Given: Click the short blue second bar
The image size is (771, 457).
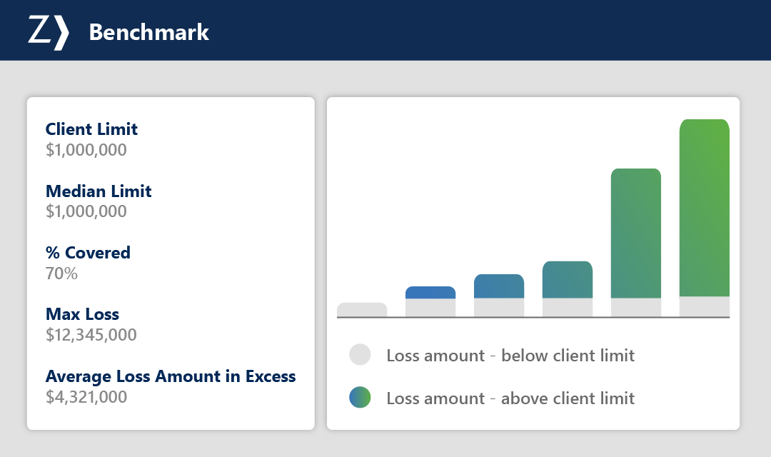Looking at the screenshot, I should click(430, 293).
